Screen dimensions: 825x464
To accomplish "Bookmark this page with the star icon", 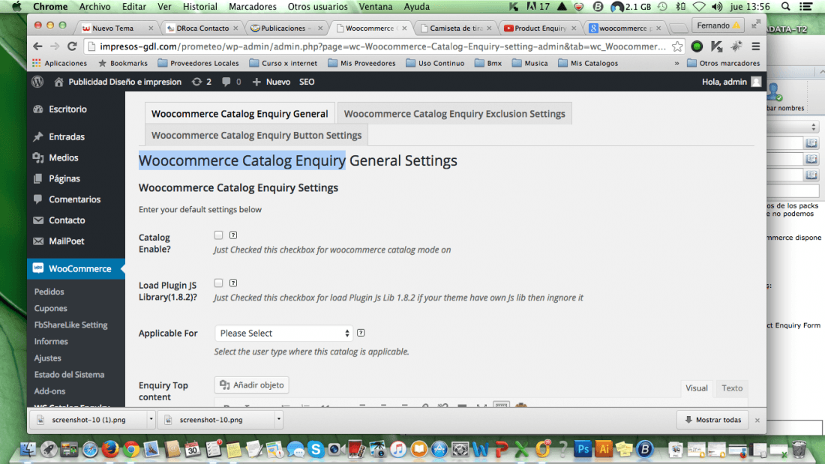I will click(677, 46).
